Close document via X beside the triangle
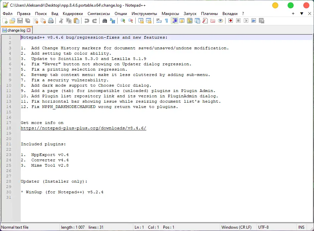Screen dimensions: 314x231 pyautogui.click(x=310, y=14)
